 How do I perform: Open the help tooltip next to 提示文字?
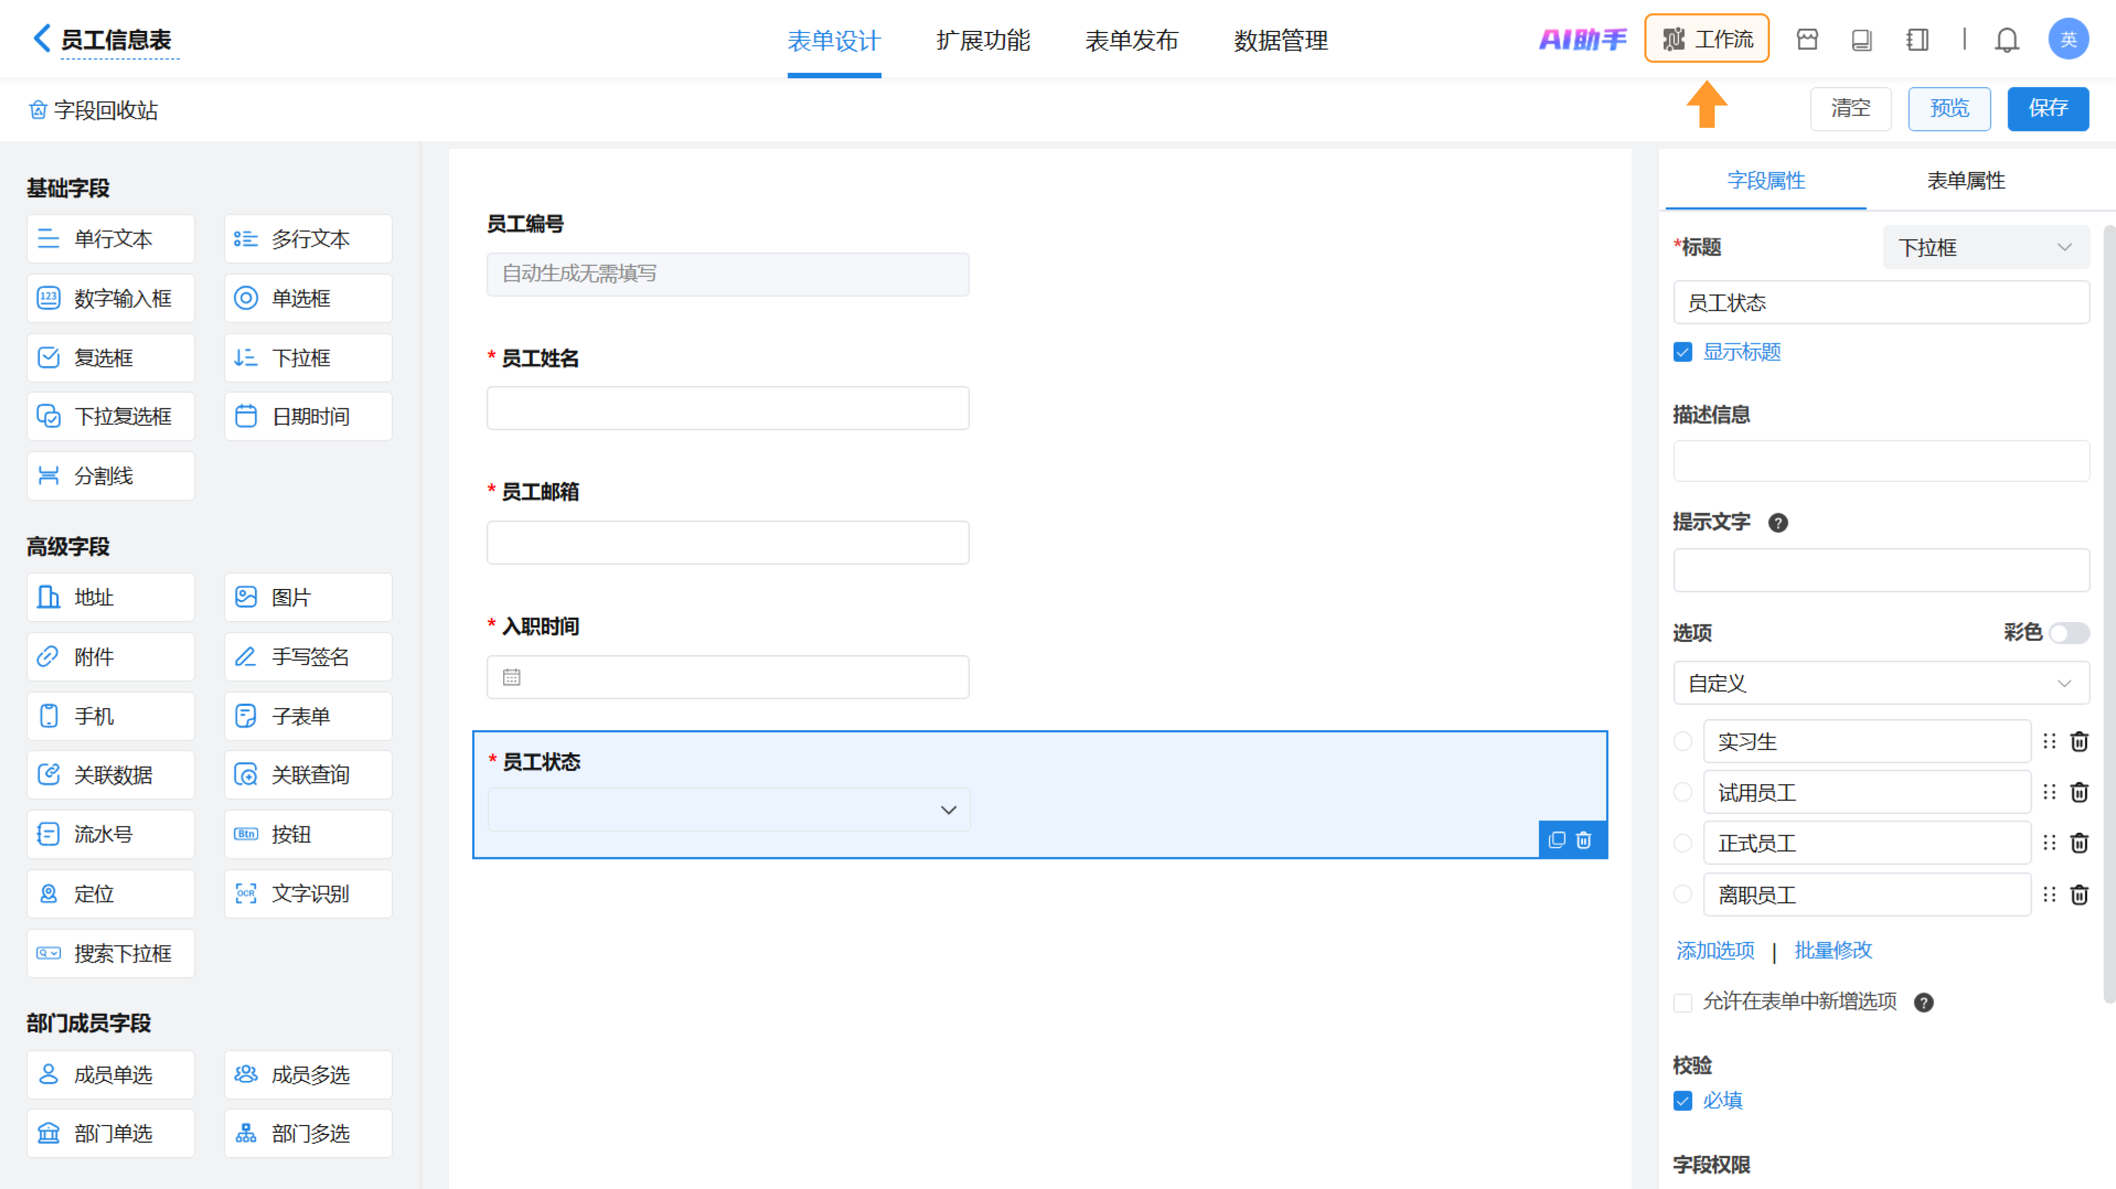point(1778,523)
